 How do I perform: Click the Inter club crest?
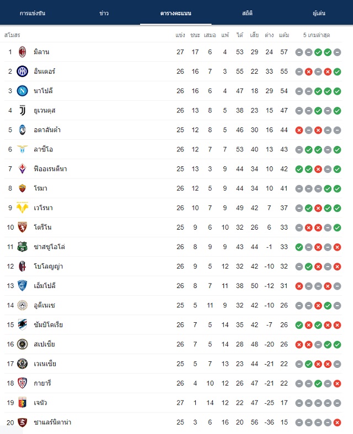[23, 72]
